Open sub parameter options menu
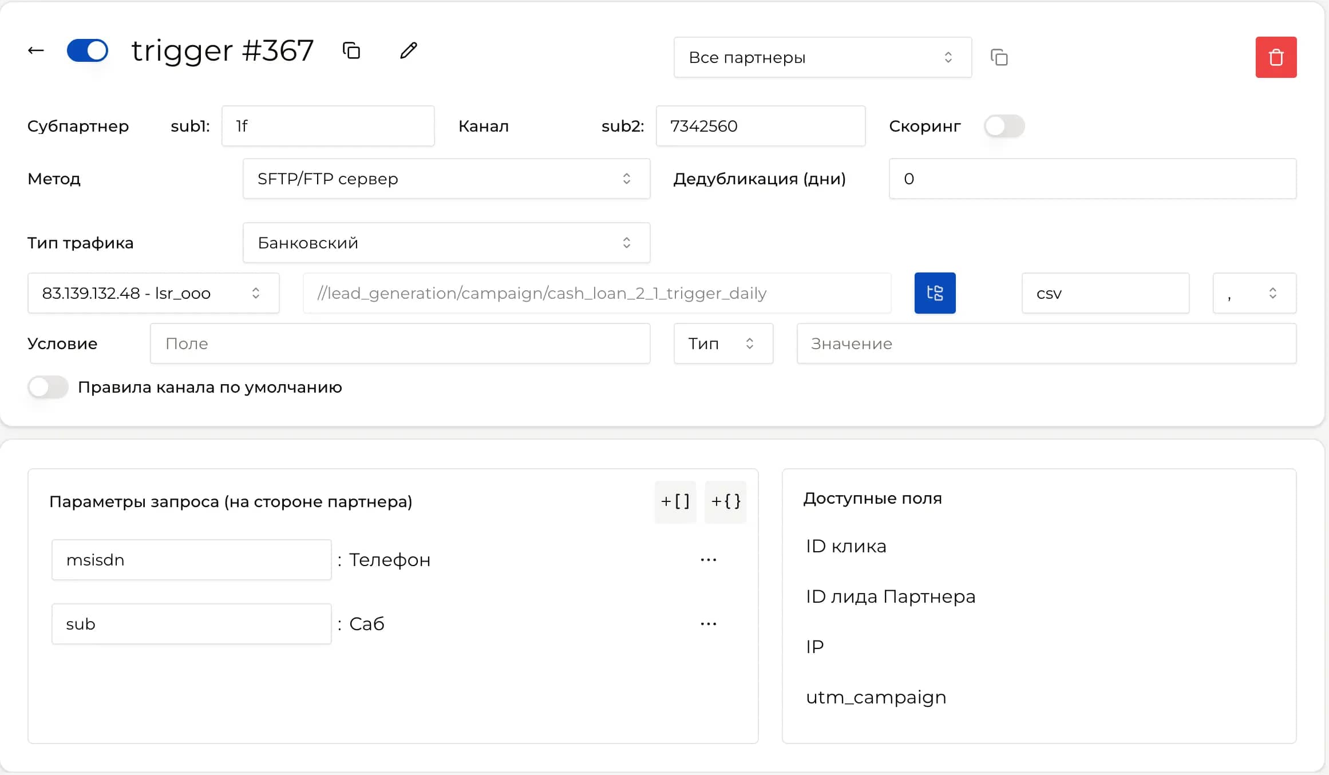The image size is (1329, 775). tap(709, 623)
